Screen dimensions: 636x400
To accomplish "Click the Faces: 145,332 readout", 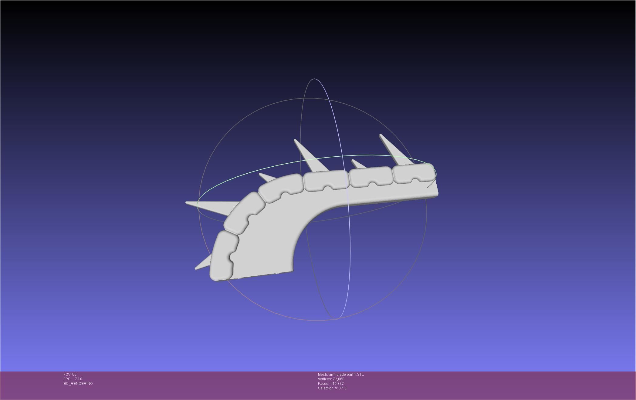I will (331, 384).
